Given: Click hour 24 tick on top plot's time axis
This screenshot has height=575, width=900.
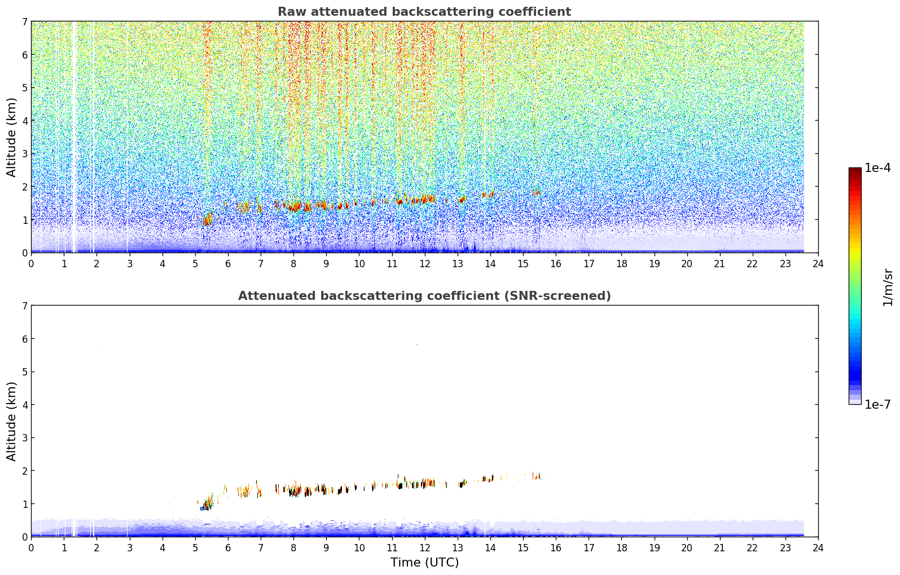Looking at the screenshot, I should click(x=818, y=263).
